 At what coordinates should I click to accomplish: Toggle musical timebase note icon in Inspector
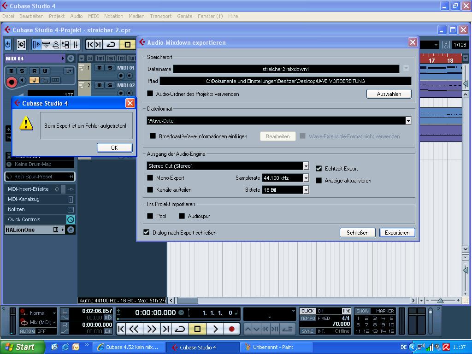pos(34,80)
